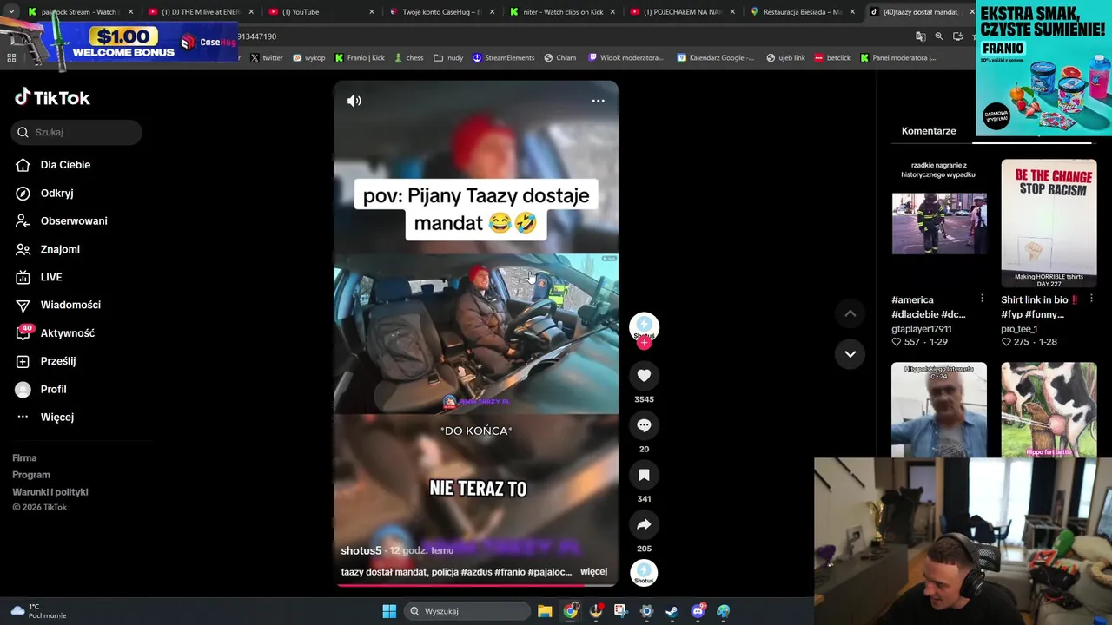
Task: Expand the caption by clicking więcej
Action: pyautogui.click(x=593, y=572)
